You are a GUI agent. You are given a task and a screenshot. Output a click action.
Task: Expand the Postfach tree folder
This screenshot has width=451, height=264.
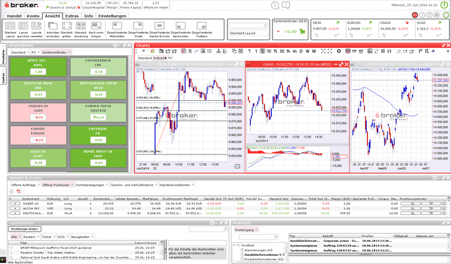tap(235, 245)
